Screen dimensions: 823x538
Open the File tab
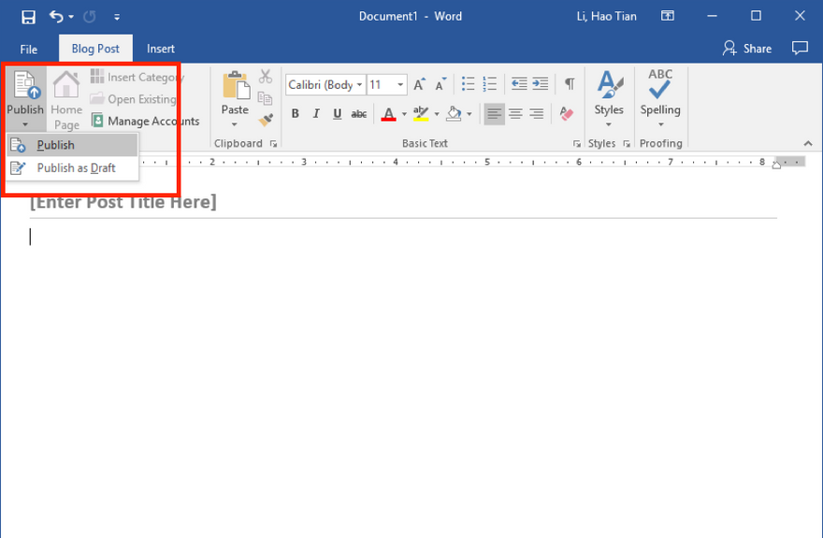[28, 50]
